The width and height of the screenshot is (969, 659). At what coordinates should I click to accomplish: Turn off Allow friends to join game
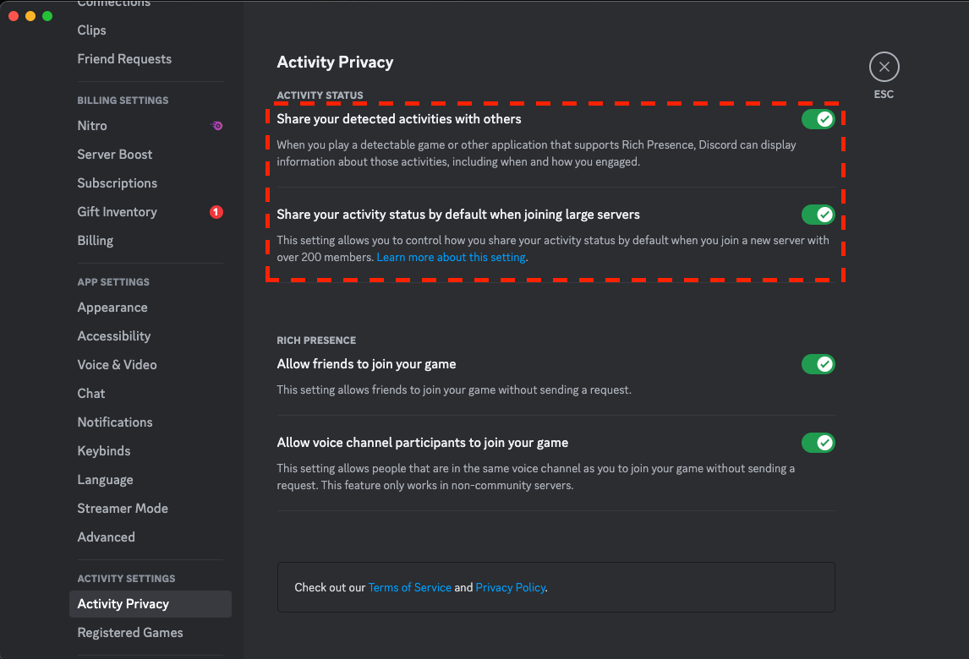[x=818, y=364]
